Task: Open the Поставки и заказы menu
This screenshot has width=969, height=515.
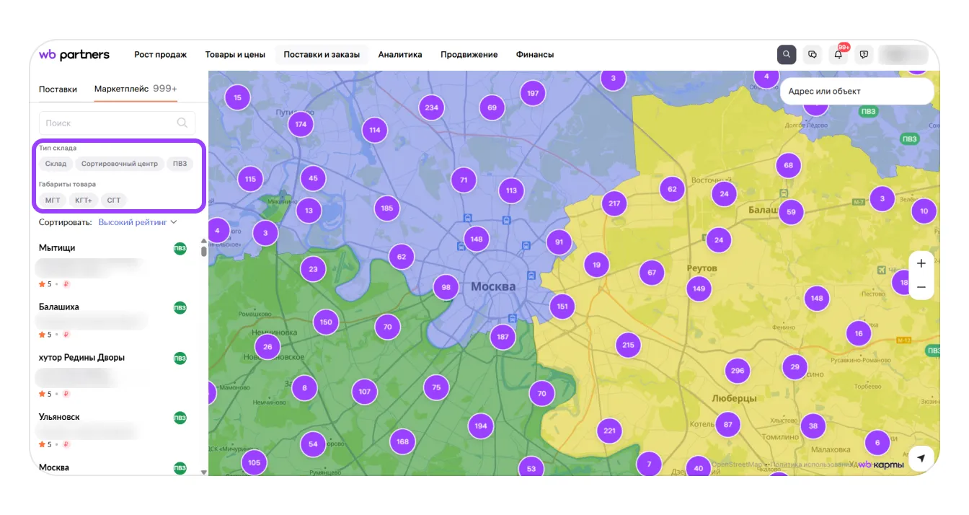Action: [x=322, y=55]
